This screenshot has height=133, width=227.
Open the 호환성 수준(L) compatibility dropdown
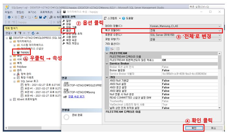pyautogui.click(x=185, y=35)
